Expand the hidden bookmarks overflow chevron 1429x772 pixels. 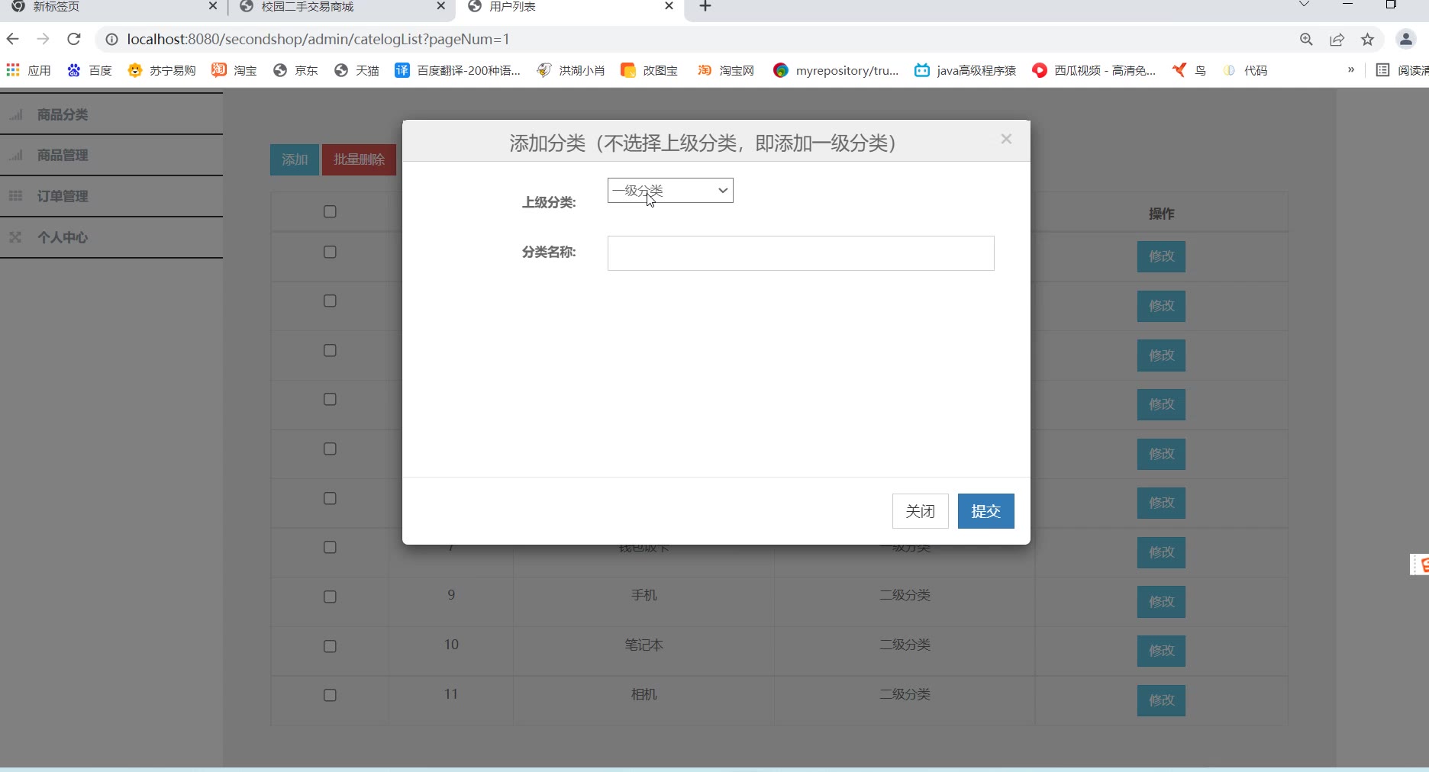point(1350,70)
